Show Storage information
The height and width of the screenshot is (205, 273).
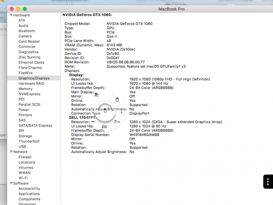(x=25, y=136)
